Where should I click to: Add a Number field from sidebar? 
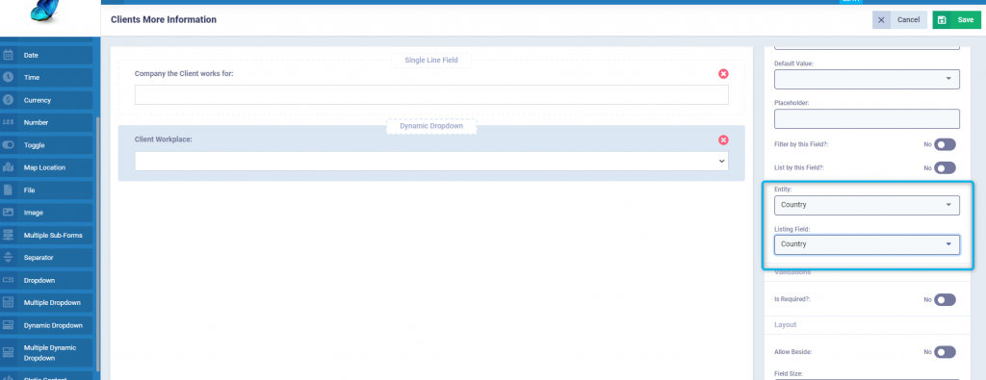tap(46, 122)
